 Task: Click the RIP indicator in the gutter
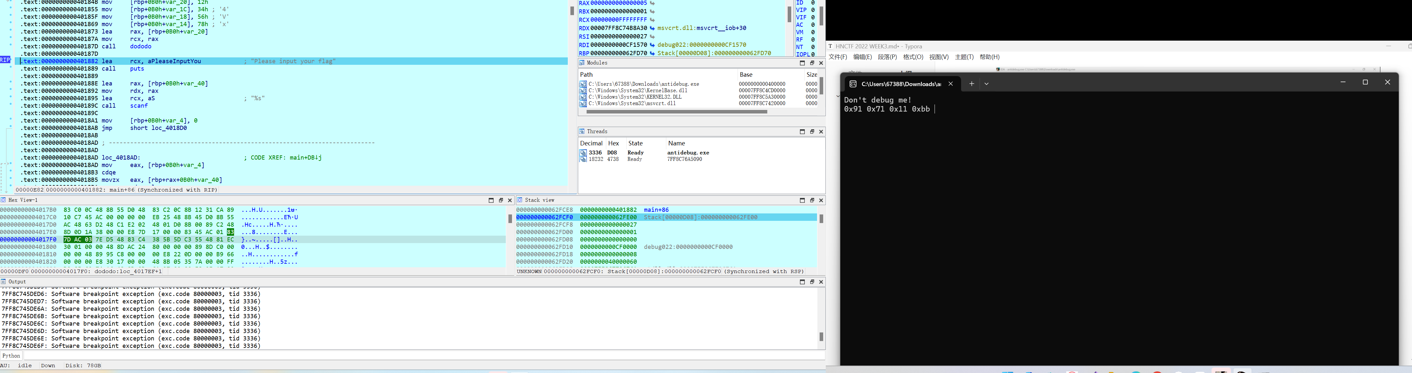pos(5,60)
